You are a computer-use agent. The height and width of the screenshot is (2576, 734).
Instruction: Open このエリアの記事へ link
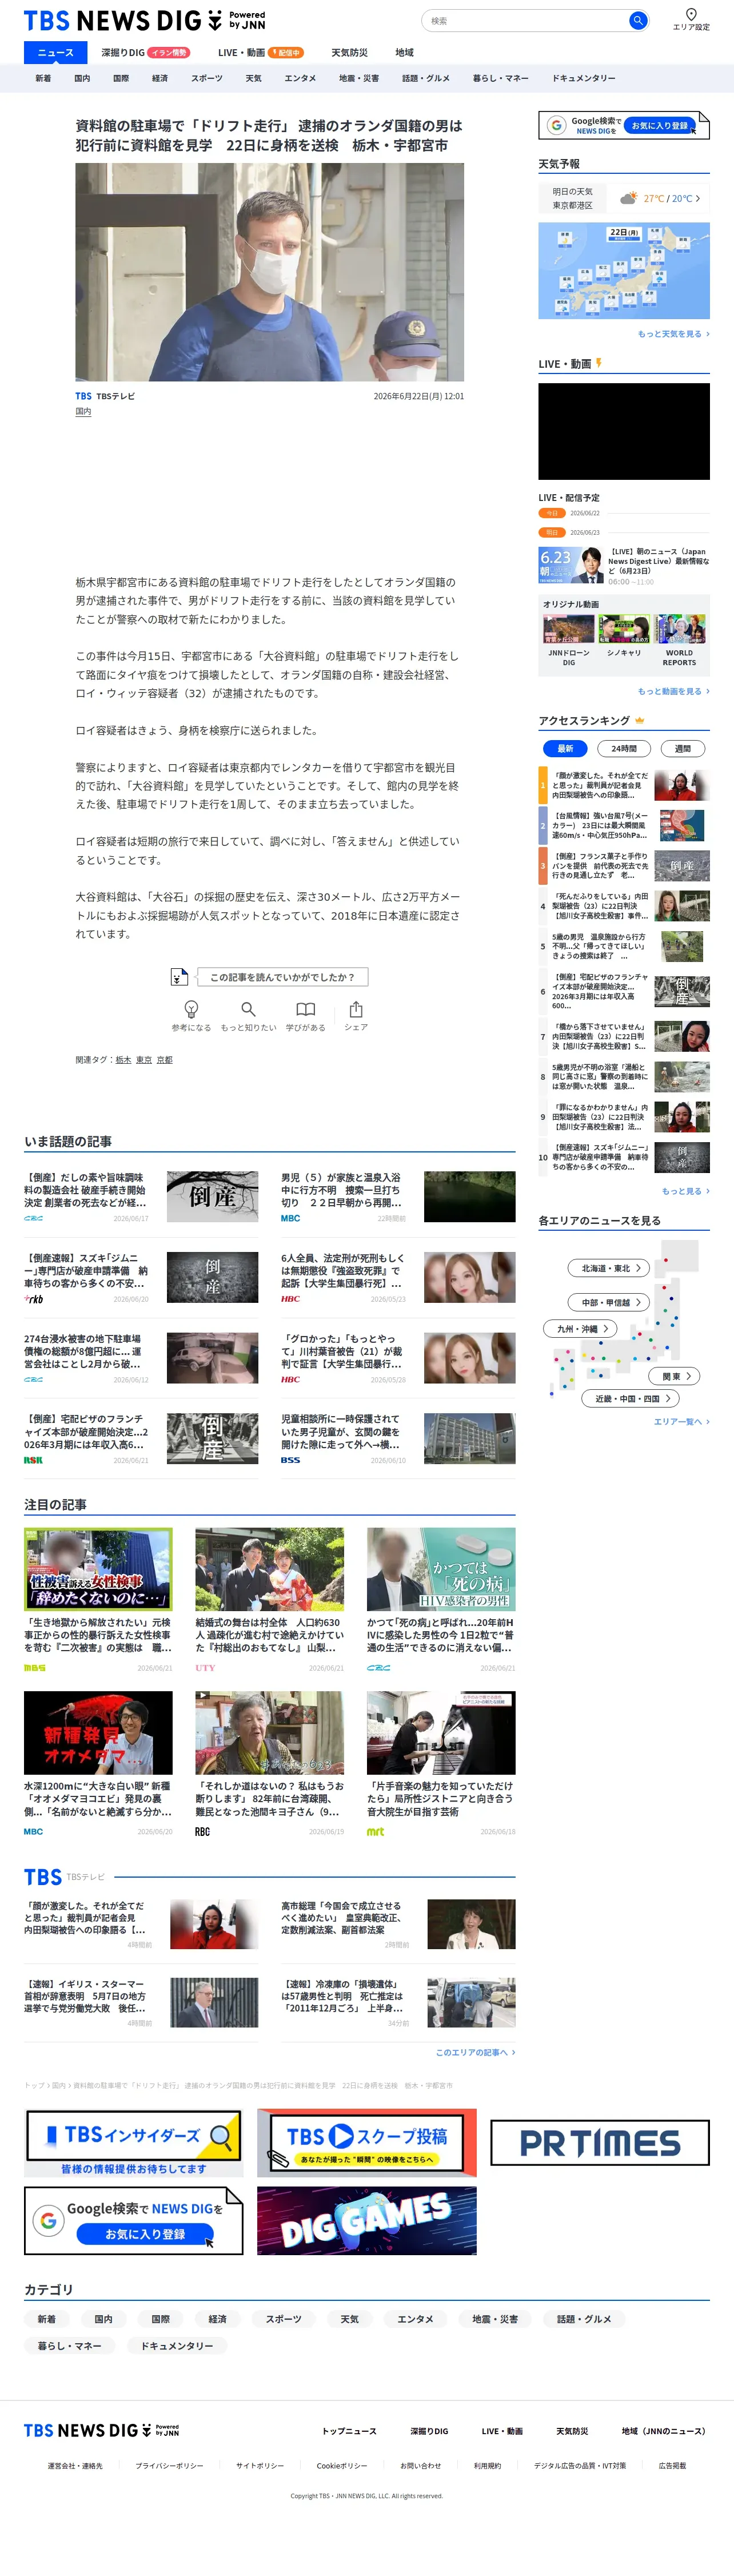coord(476,2052)
